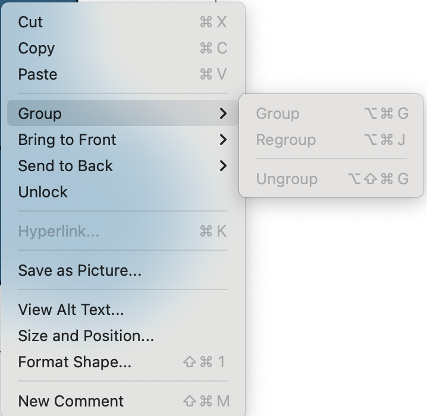This screenshot has height=416, width=427.
Task: Choose Cut from the context menu
Action: pos(30,22)
